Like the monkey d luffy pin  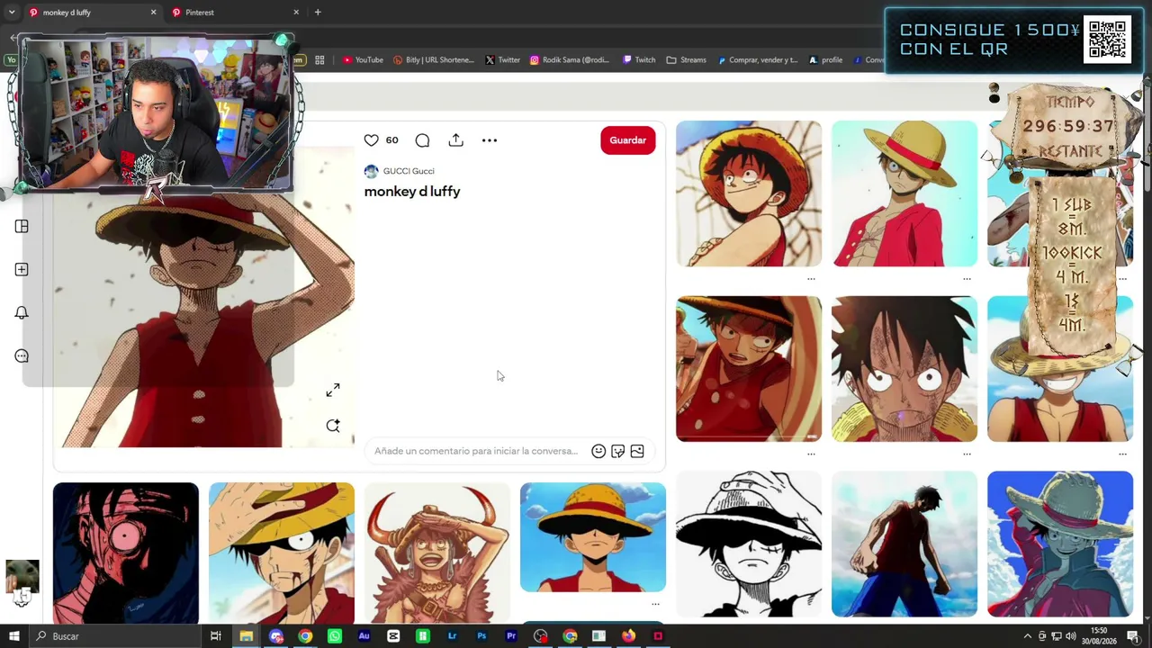coord(371,140)
